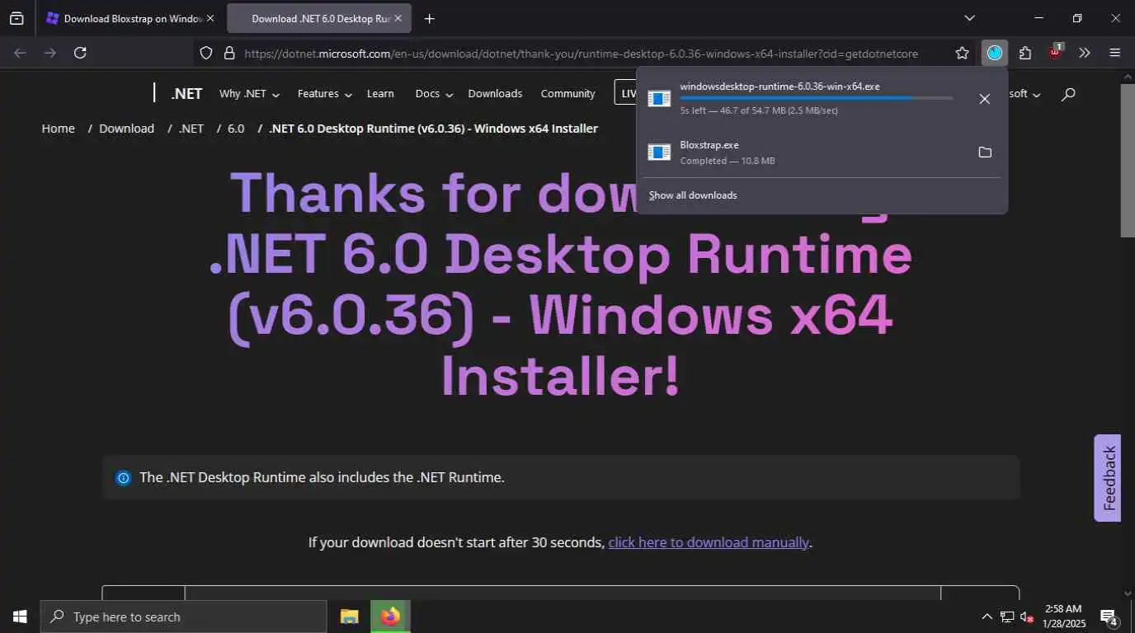Expand the Why .NET menu
The image size is (1135, 633).
(249, 94)
